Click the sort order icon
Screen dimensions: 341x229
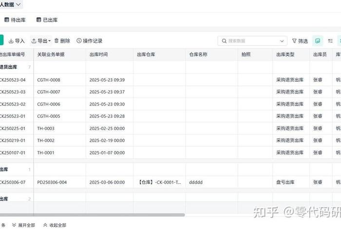point(330,41)
